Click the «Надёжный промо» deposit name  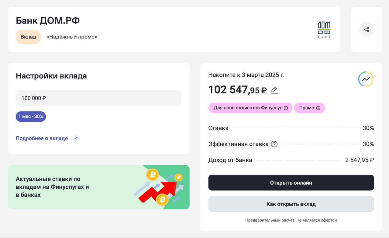[x=72, y=37]
